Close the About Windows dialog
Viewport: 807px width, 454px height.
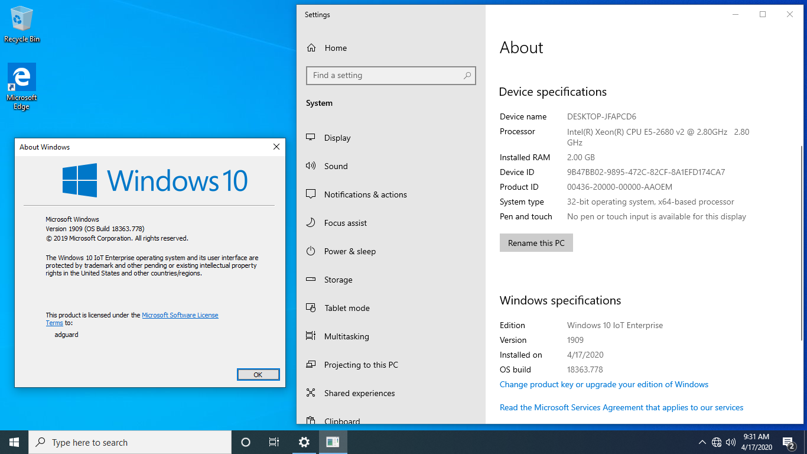click(276, 147)
